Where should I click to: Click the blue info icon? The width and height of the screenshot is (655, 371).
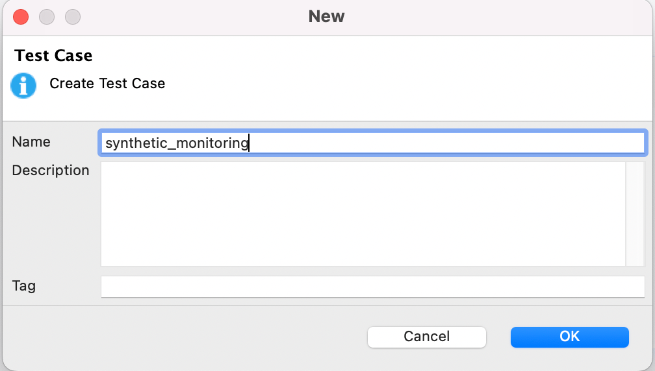[23, 86]
